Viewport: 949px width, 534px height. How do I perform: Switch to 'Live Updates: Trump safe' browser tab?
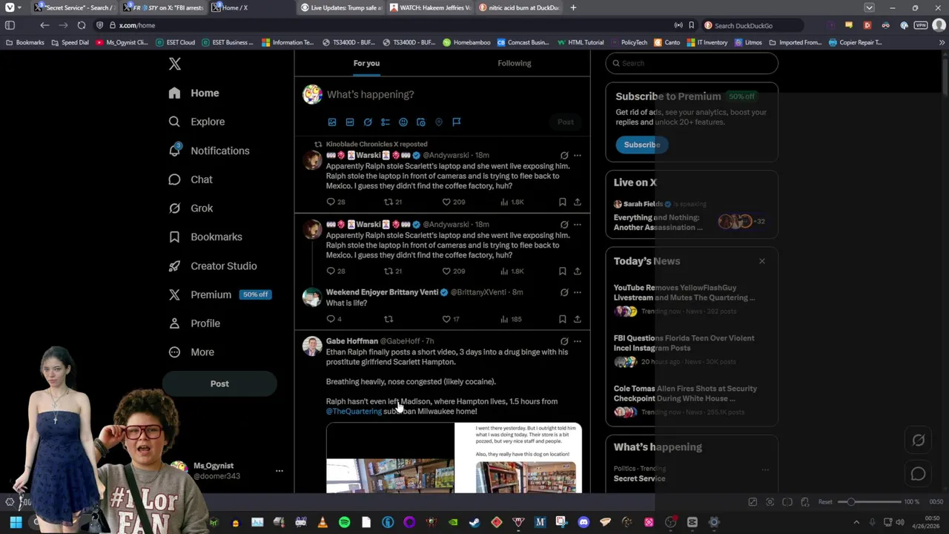tap(341, 8)
